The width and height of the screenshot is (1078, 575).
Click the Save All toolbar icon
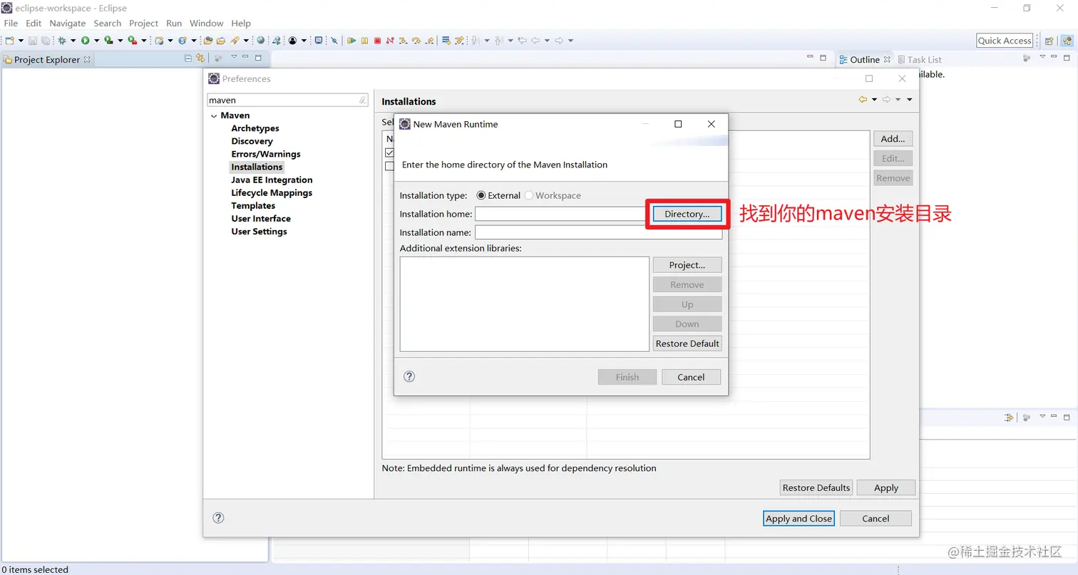point(46,41)
